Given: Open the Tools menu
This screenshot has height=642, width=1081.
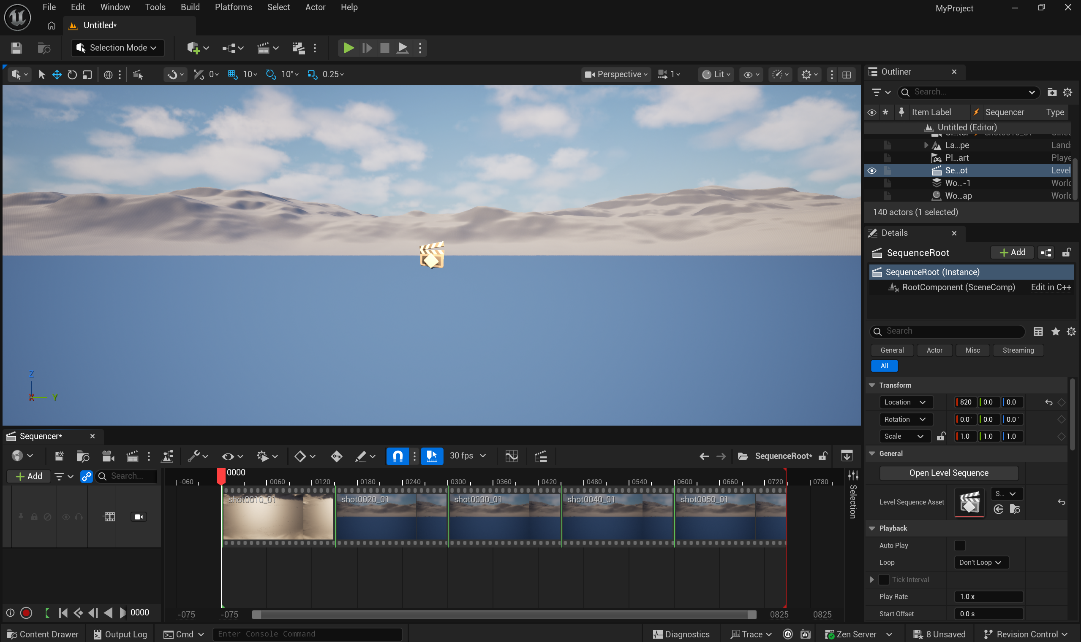Looking at the screenshot, I should pos(155,7).
